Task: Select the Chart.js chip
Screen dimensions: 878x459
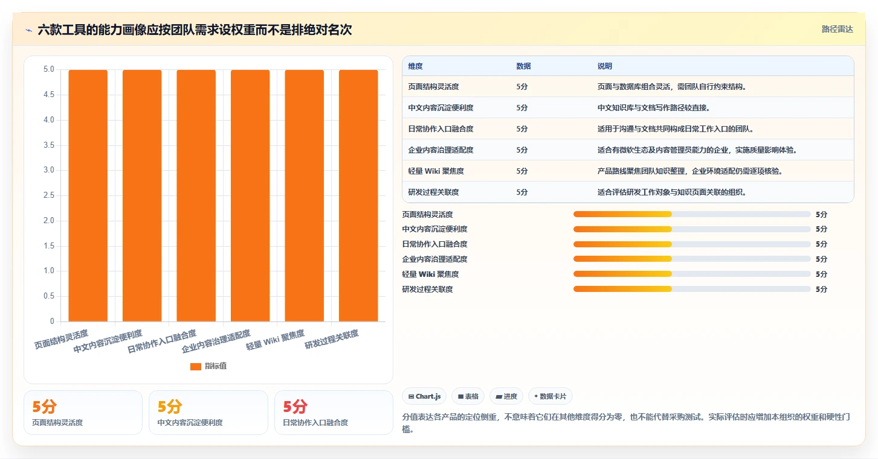Action: (x=424, y=396)
